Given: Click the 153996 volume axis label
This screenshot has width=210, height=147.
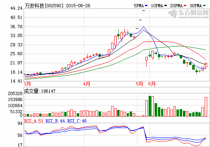Looking at the screenshot, I should pos(15,99).
